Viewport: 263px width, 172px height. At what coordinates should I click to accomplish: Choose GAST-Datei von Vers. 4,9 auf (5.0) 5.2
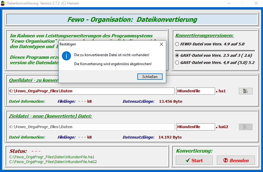pyautogui.click(x=177, y=62)
